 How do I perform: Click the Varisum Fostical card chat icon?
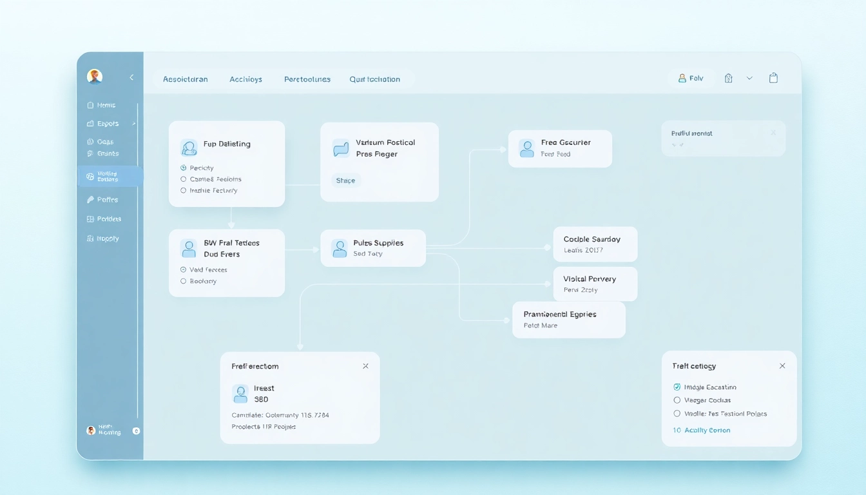[x=341, y=149]
